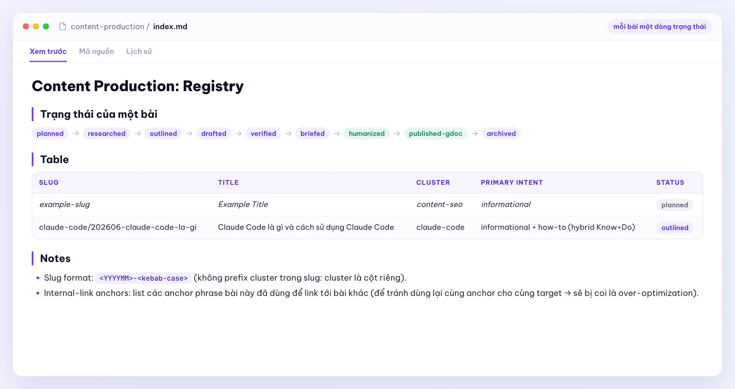The height and width of the screenshot is (389, 735).
Task: Click the CLUSTER column header
Action: click(433, 183)
